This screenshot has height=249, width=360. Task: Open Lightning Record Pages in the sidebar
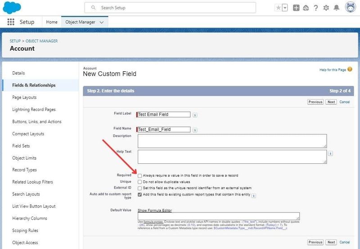coord(34,110)
